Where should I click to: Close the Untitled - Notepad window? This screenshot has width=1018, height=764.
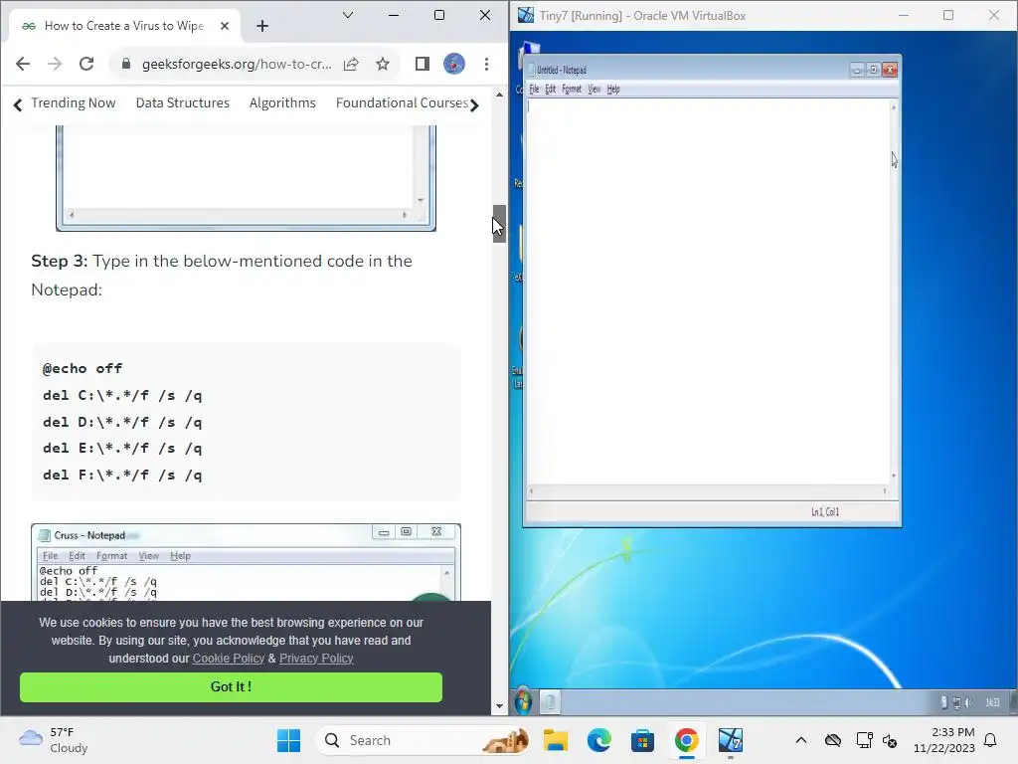[x=890, y=70]
